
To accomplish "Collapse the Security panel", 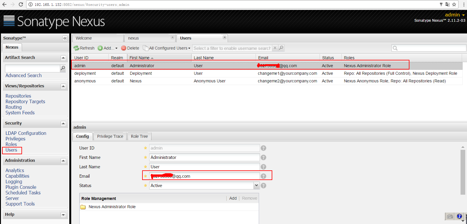I will pos(63,123).
